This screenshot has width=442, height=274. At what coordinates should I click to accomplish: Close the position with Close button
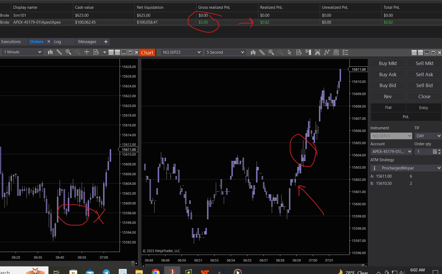[425, 97]
